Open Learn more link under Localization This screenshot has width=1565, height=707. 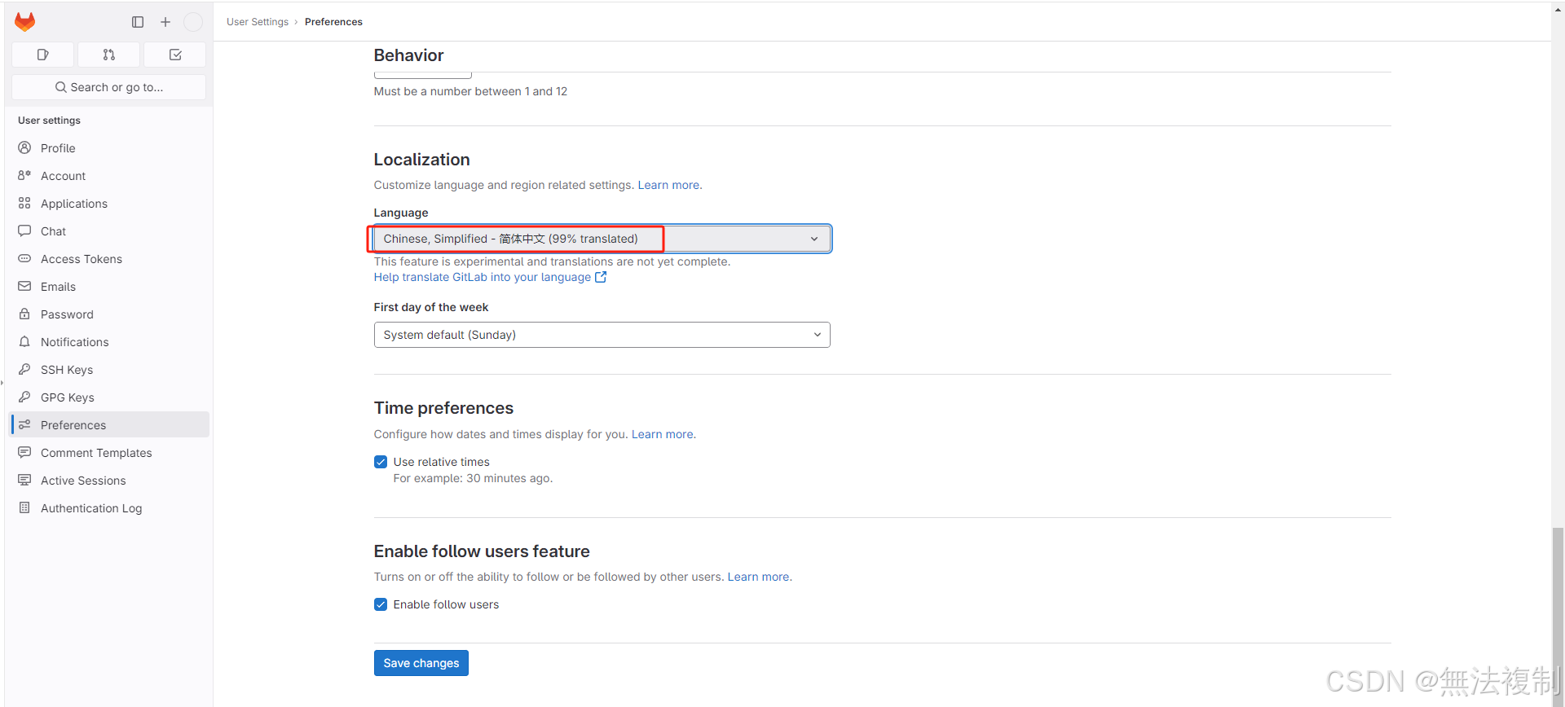pos(668,185)
